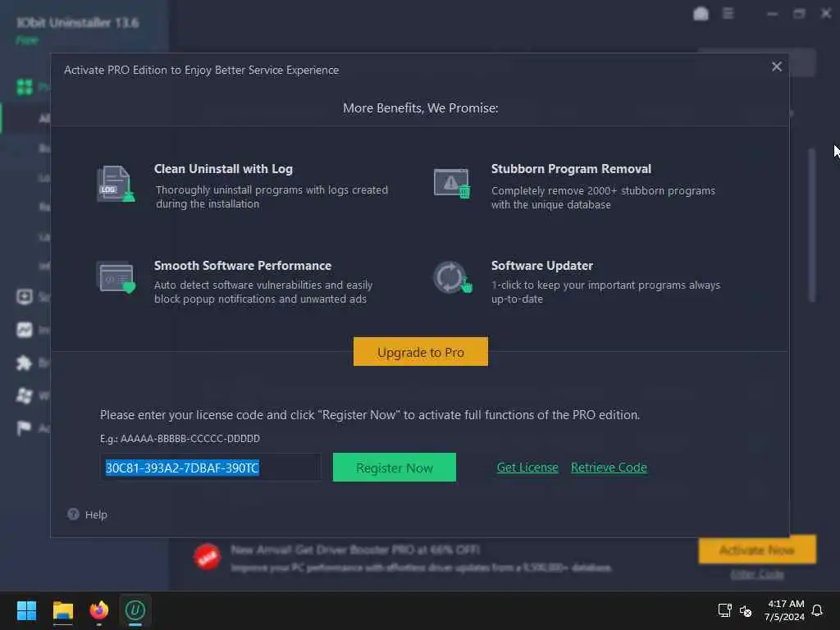This screenshot has width=840, height=630.
Task: Click the toolbox icon in title bar
Action: coord(701,13)
